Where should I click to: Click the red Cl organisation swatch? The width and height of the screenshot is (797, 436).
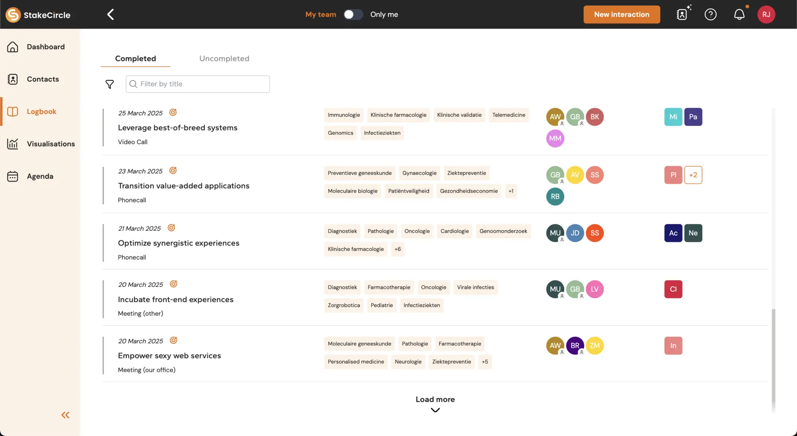[673, 289]
